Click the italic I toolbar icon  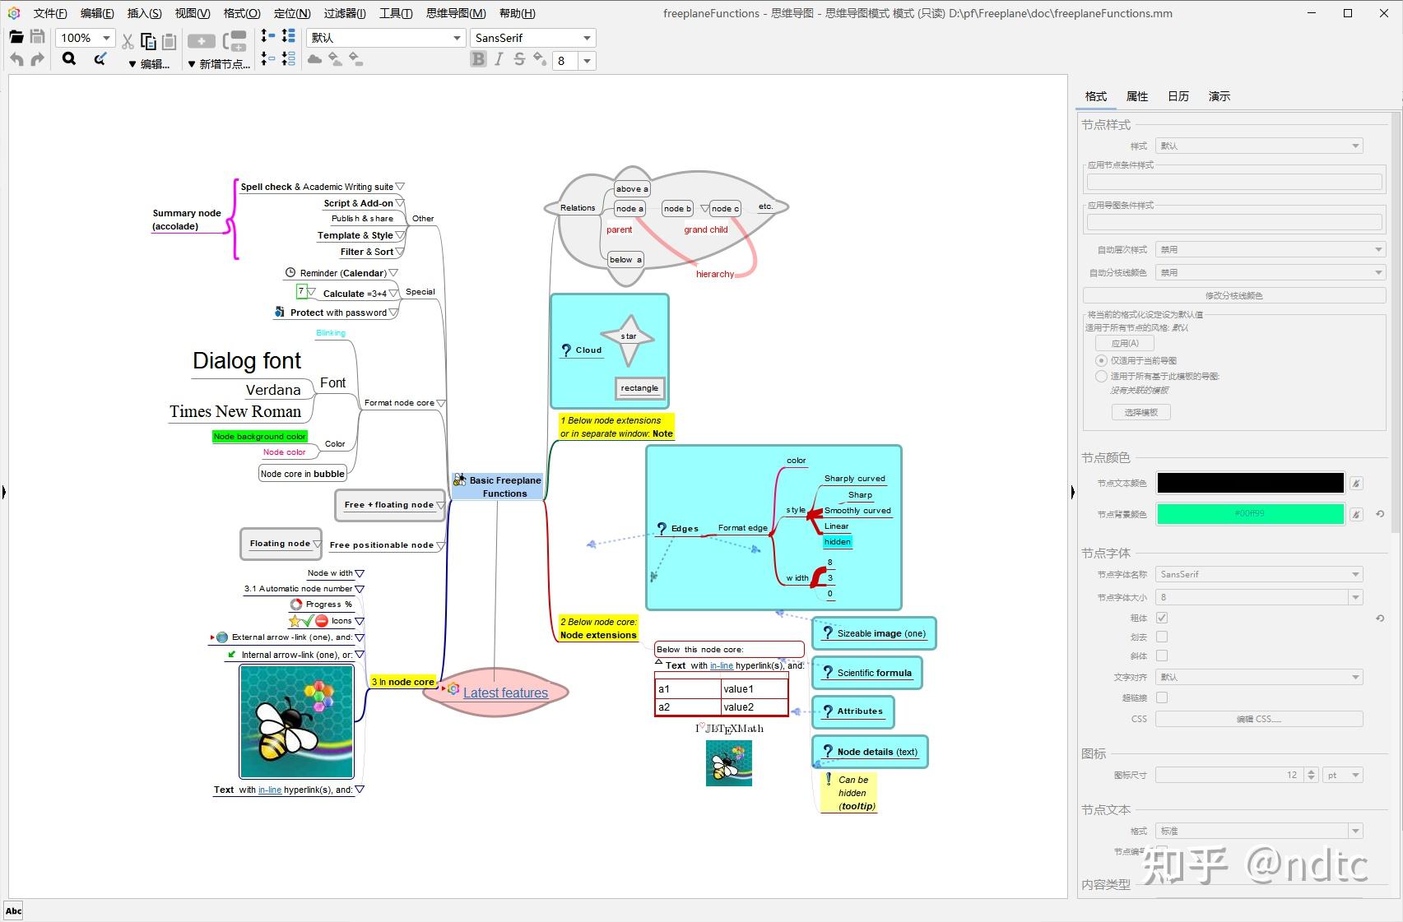coord(499,59)
